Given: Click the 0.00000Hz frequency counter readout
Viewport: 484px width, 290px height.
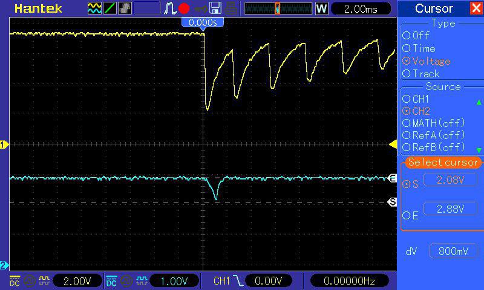Looking at the screenshot, I should [x=349, y=281].
